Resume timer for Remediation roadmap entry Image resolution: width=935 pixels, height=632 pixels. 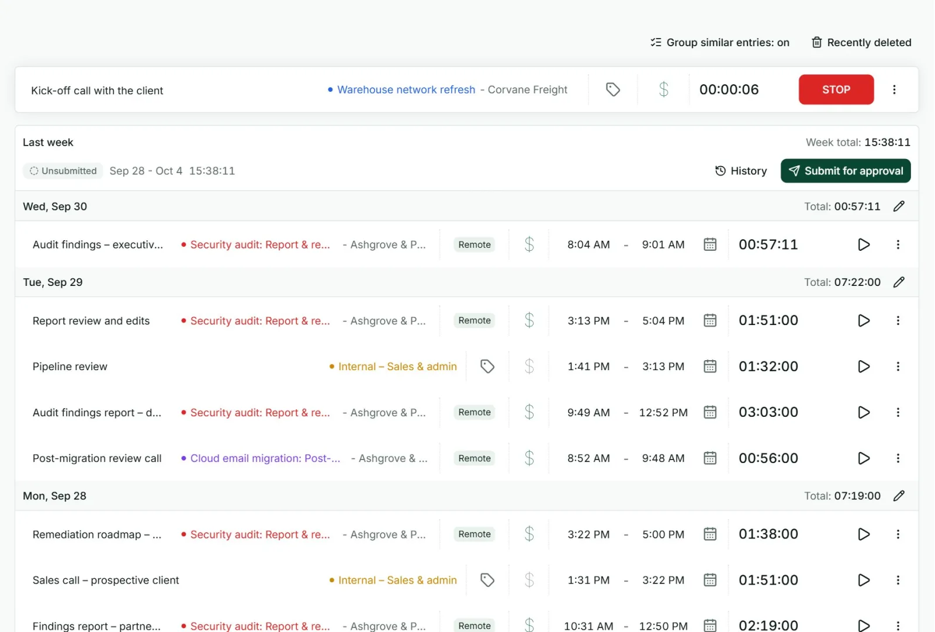[x=864, y=534]
